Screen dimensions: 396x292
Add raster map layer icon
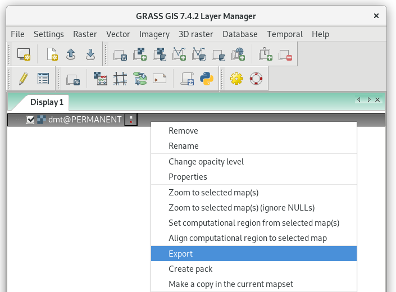tap(140, 54)
